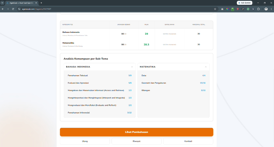Open the red running figure extension
This screenshot has height=147, width=274.
(238, 9)
